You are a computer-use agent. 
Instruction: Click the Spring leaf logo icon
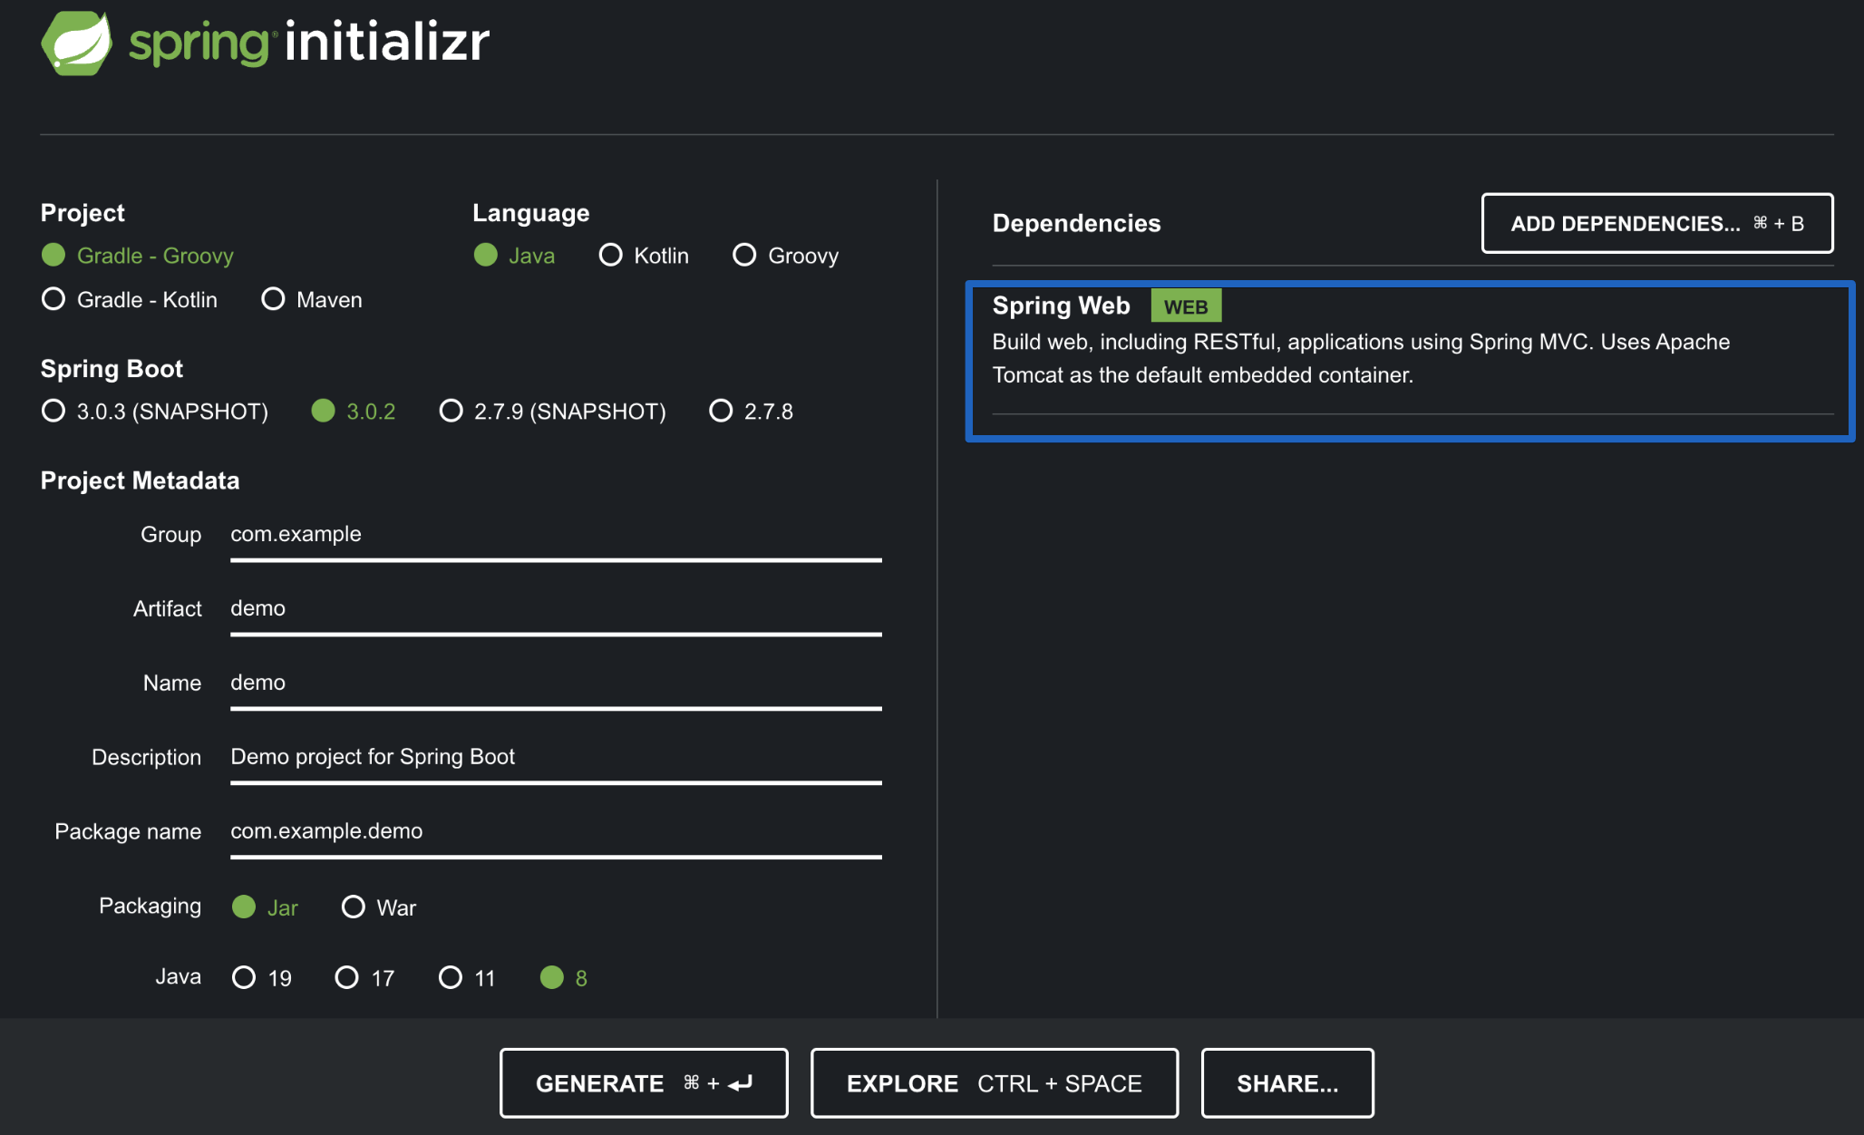[76, 43]
